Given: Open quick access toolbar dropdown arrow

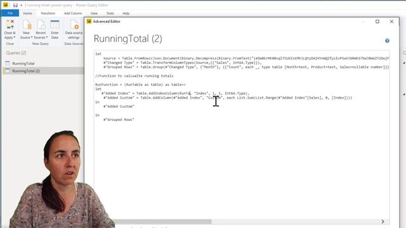Looking at the screenshot, I should point(21,5).
